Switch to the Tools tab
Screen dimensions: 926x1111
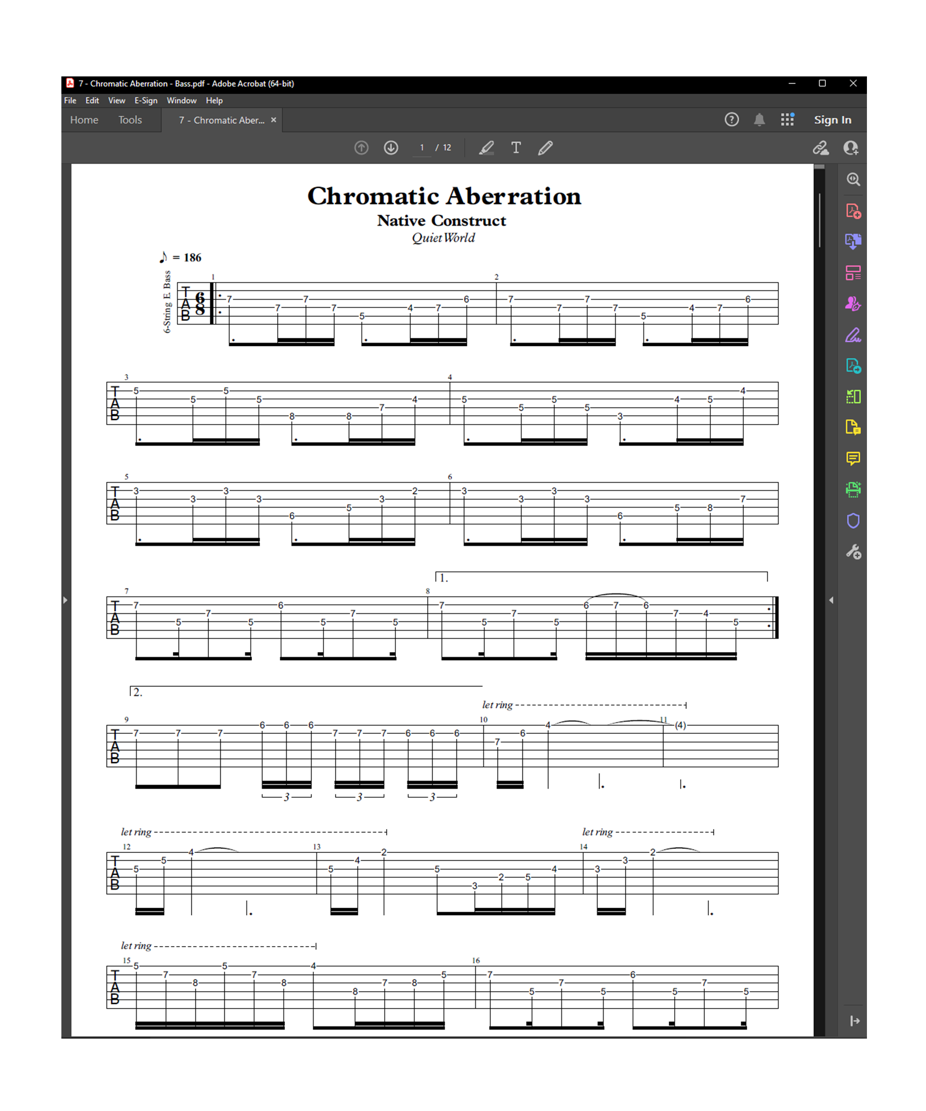coord(130,120)
